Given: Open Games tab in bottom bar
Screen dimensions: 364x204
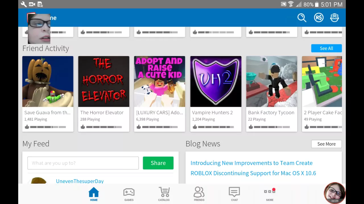Looking at the screenshot, I should (129, 194).
